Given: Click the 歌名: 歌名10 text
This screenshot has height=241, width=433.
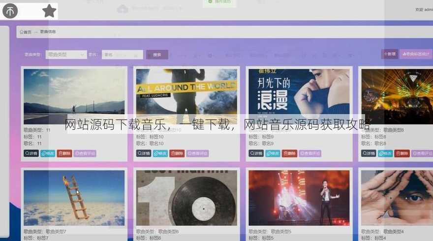Looking at the screenshot, I should [150, 144].
